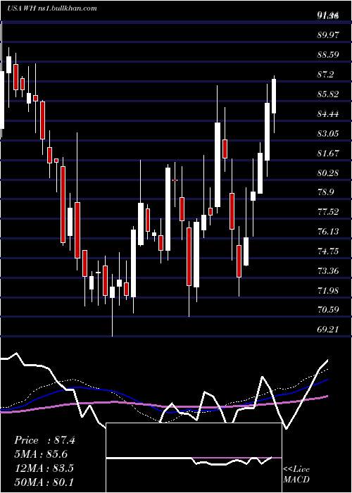The image size is (352, 493).
Task: Click the 73.36 price axis label
Action: 328,271
